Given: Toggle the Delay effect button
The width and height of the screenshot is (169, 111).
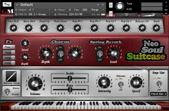Looking at the screenshot, I should tap(9, 58).
